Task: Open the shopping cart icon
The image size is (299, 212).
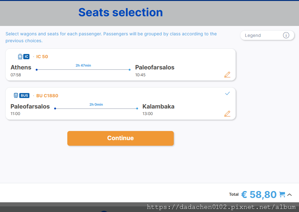Action: tap(282, 194)
